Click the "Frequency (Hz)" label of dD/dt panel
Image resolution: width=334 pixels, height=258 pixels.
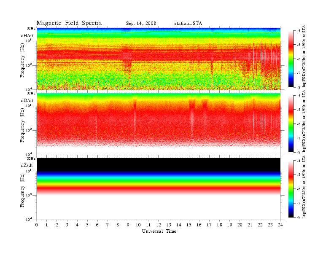pyautogui.click(x=22, y=125)
